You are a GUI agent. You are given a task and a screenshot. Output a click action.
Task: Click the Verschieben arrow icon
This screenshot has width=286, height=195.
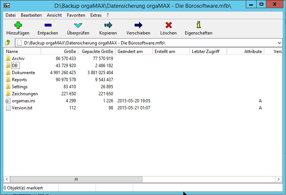pos(138,25)
